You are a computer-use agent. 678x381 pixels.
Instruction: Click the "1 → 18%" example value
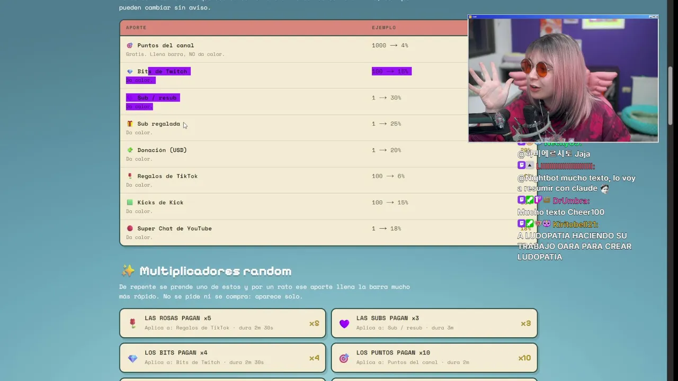pos(386,229)
